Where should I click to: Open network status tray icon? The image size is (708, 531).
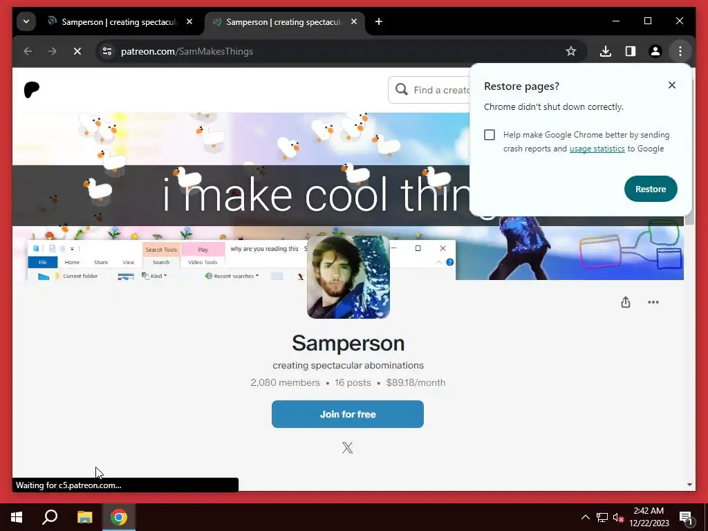coord(602,517)
